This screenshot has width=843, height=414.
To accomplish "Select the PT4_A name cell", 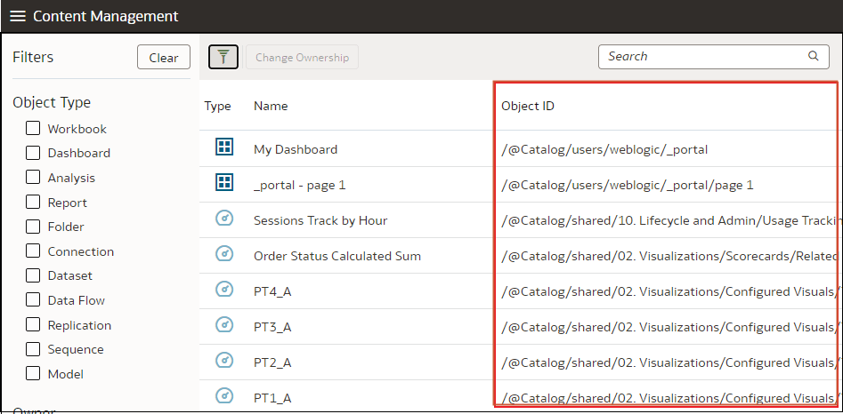I will (272, 291).
